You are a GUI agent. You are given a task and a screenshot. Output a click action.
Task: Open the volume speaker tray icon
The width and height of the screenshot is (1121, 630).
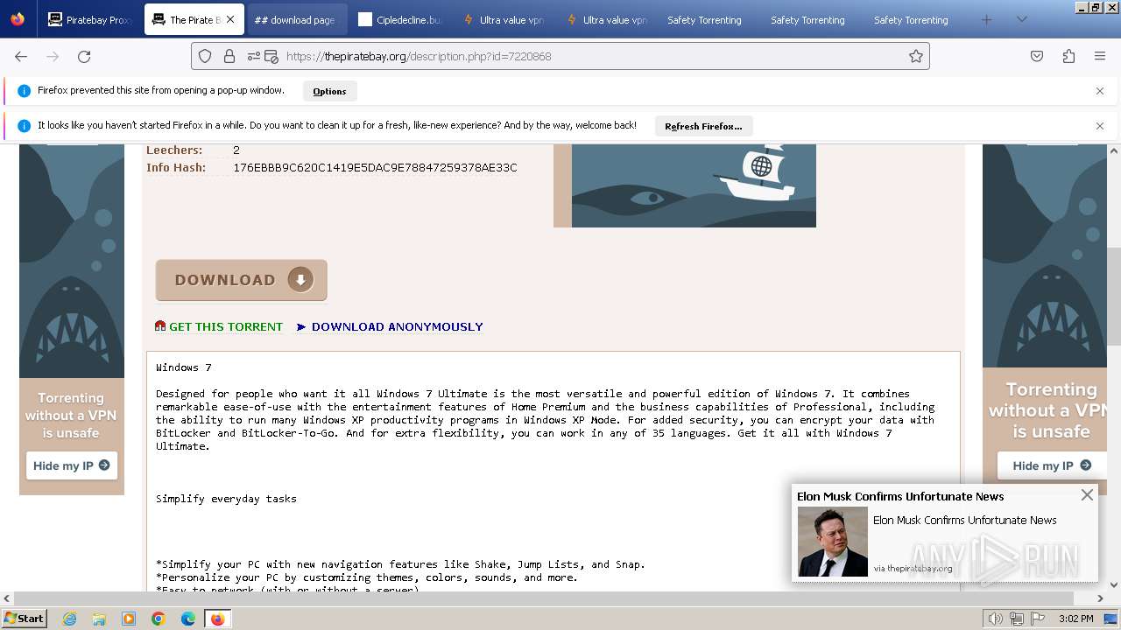tap(996, 619)
